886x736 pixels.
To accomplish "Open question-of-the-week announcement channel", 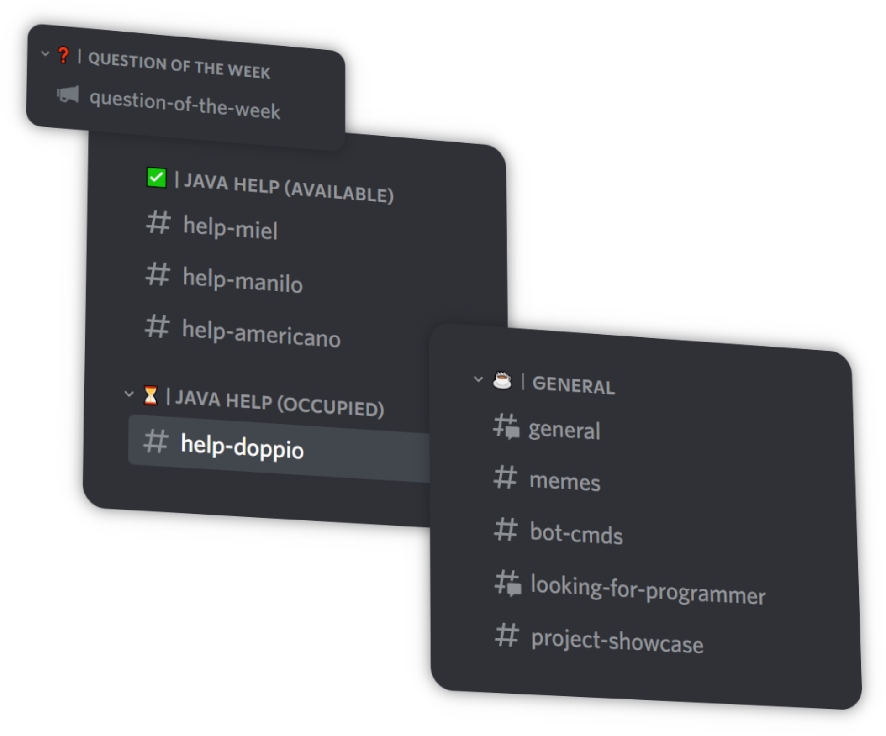I will (185, 105).
